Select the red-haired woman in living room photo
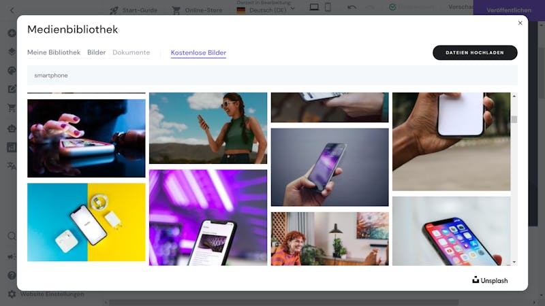The width and height of the screenshot is (545, 306). coord(330,239)
